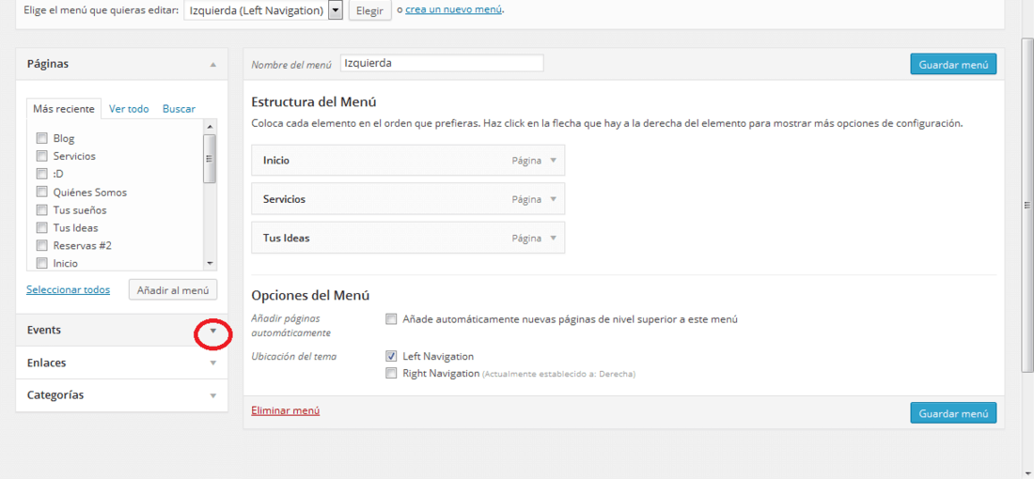The width and height of the screenshot is (1034, 479).
Task: Click the Categorías panel header
Action: click(122, 396)
